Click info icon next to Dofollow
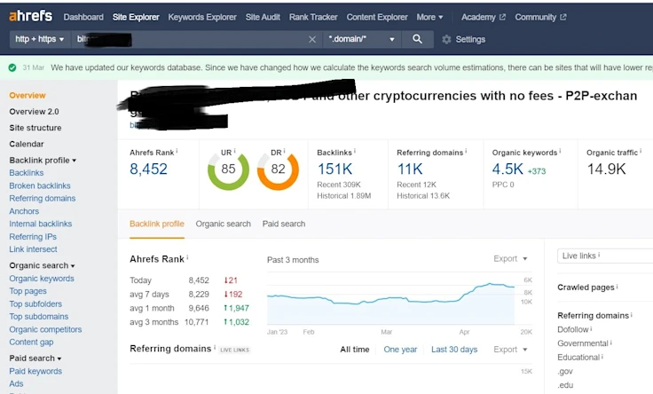 coord(591,329)
